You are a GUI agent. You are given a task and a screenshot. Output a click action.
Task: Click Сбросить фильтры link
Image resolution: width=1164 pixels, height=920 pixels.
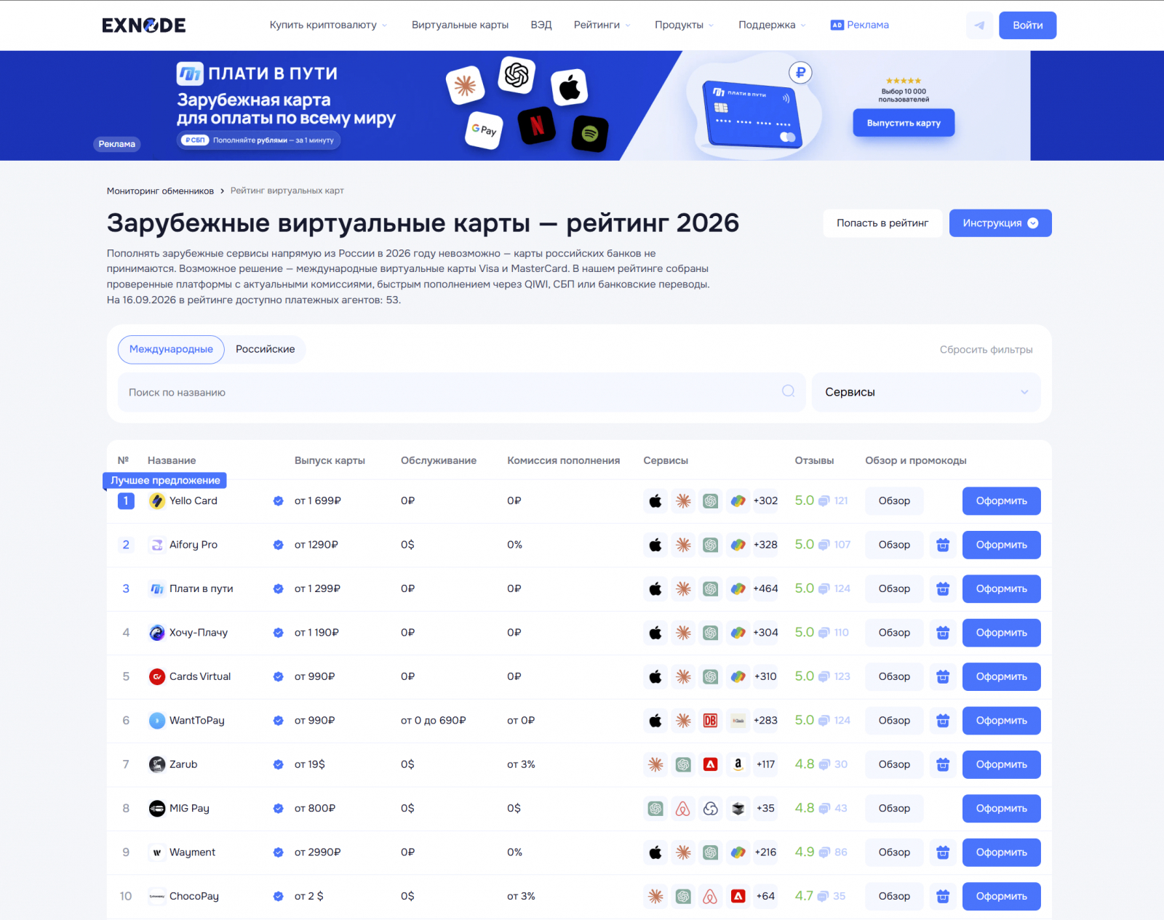[986, 350]
